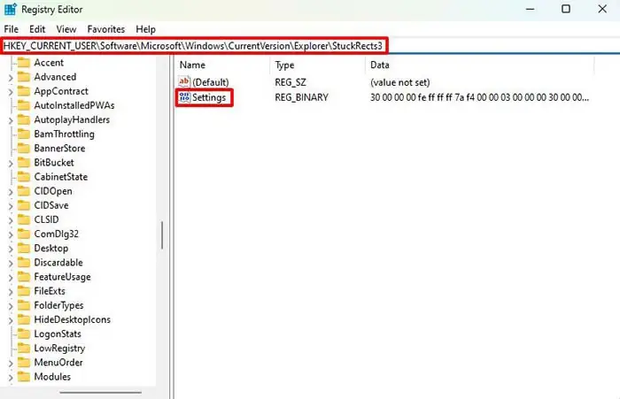Click the BamThrottling folder icon
The height and width of the screenshot is (399, 620).
(x=24, y=134)
